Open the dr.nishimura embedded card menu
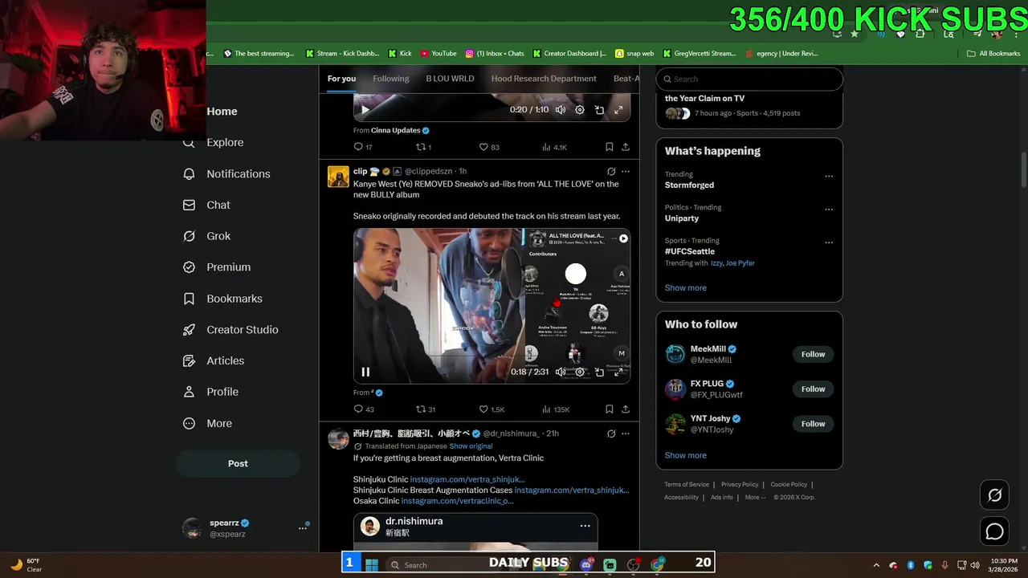Image resolution: width=1028 pixels, height=578 pixels. click(585, 526)
